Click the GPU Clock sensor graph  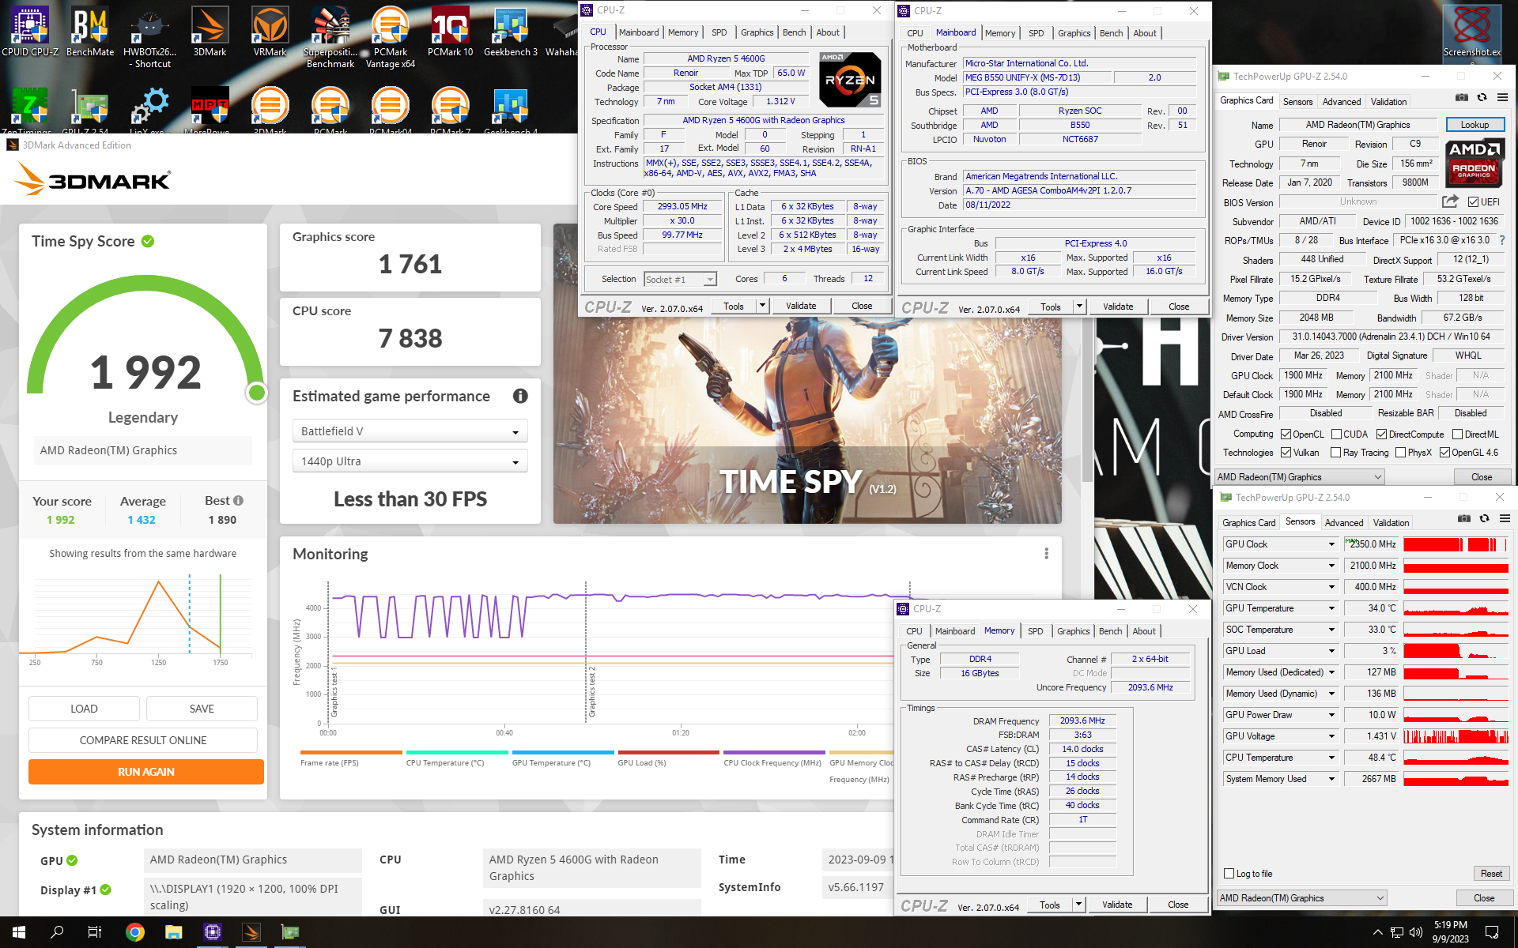pos(1456,544)
